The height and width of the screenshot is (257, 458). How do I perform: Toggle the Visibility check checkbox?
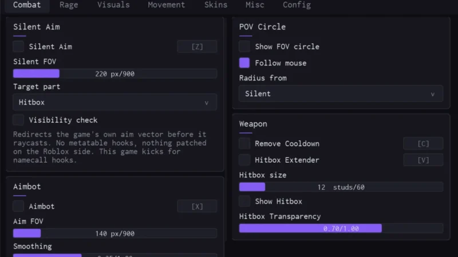point(18,120)
